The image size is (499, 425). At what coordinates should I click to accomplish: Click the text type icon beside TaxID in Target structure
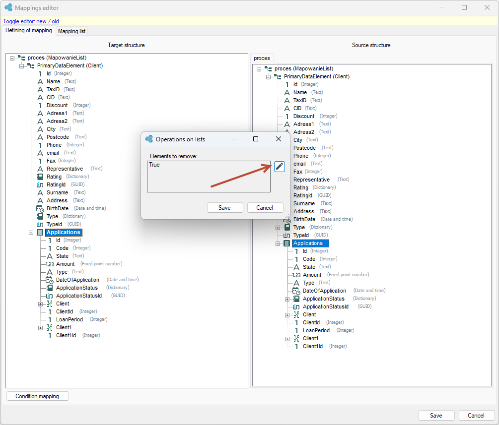click(40, 89)
